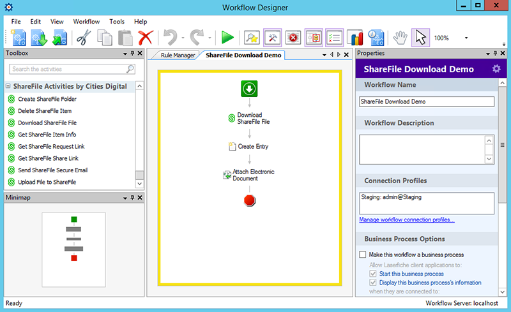This screenshot has width=511, height=312.
Task: Close the Minimap panel
Action: tap(140, 197)
